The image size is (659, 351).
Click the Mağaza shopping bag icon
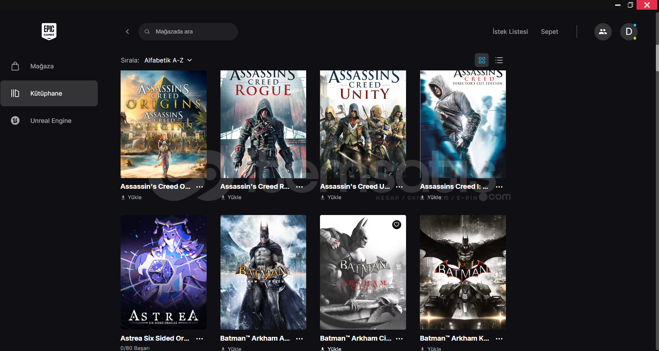(15, 66)
